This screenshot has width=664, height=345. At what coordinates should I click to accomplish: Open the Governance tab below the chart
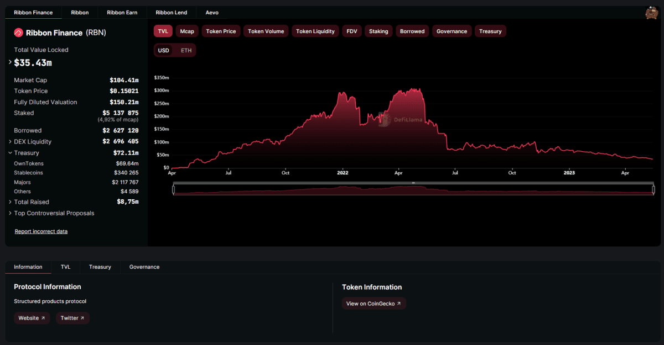(144, 267)
